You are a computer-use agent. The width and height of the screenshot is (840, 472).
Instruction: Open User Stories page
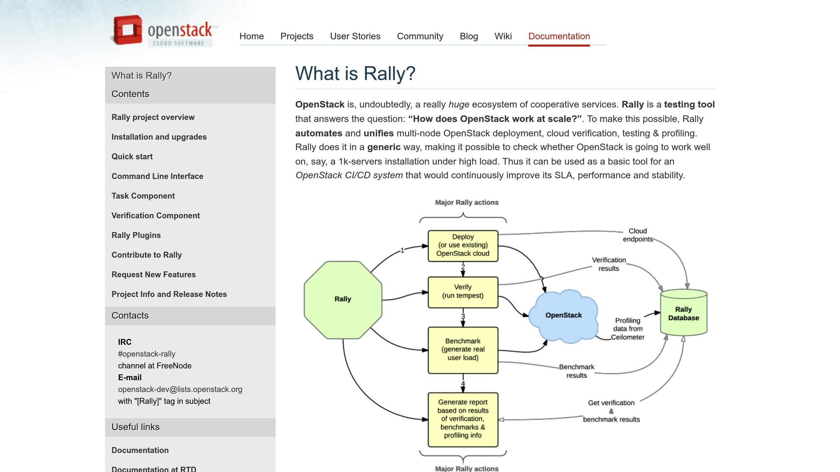point(355,36)
